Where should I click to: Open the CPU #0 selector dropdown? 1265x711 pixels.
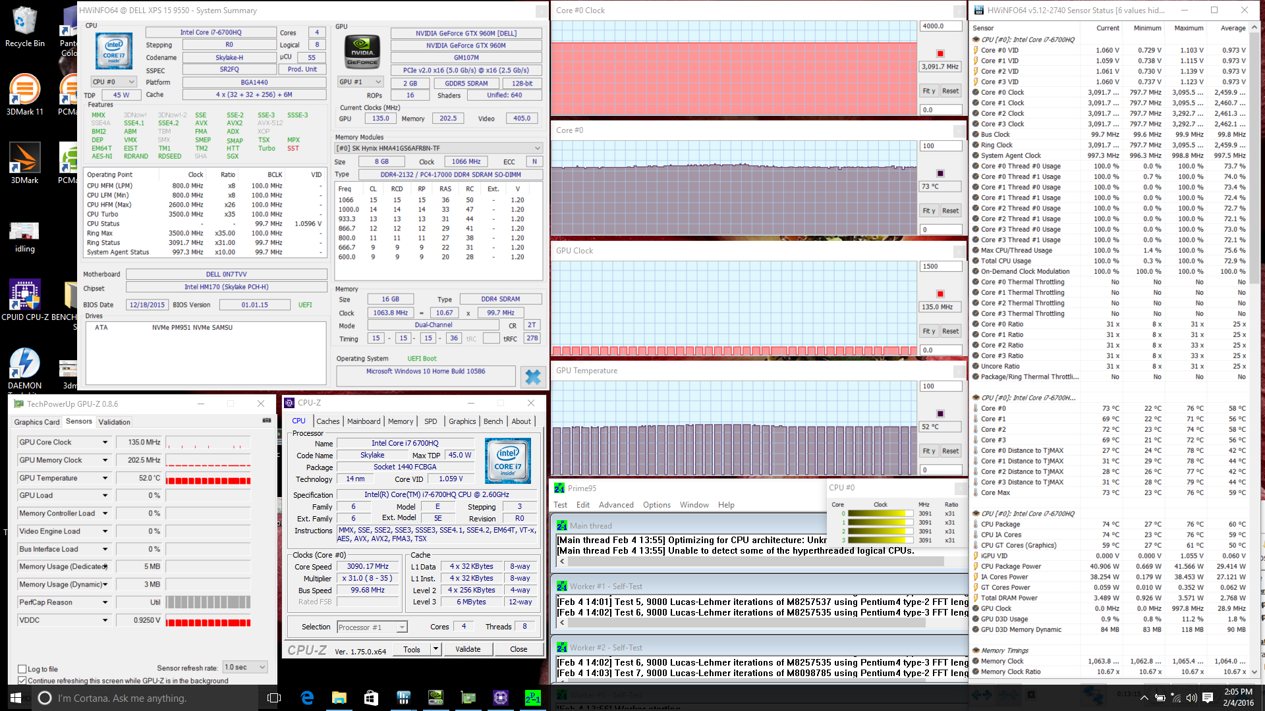pos(113,82)
